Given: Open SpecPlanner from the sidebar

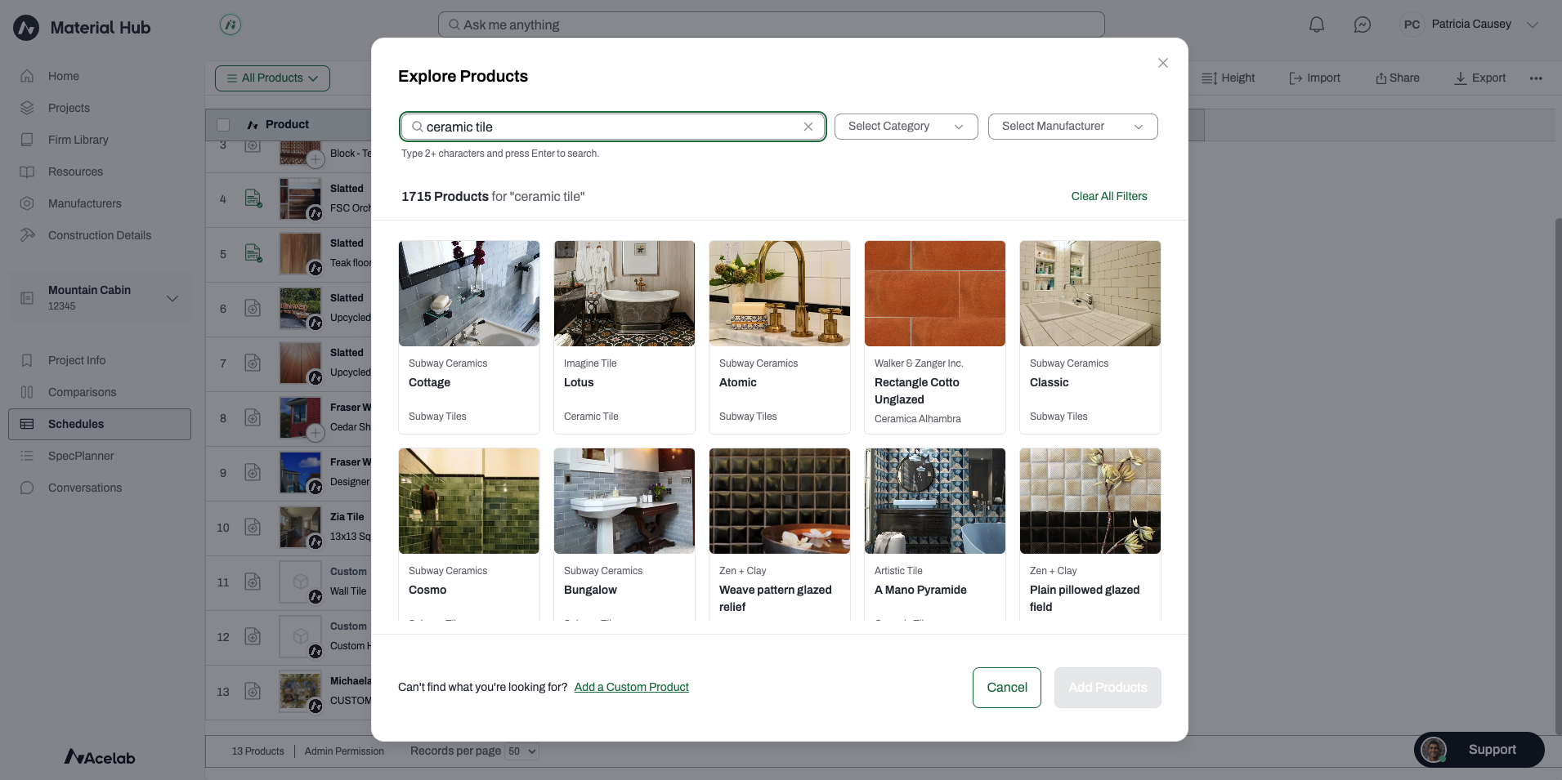Looking at the screenshot, I should [x=81, y=456].
